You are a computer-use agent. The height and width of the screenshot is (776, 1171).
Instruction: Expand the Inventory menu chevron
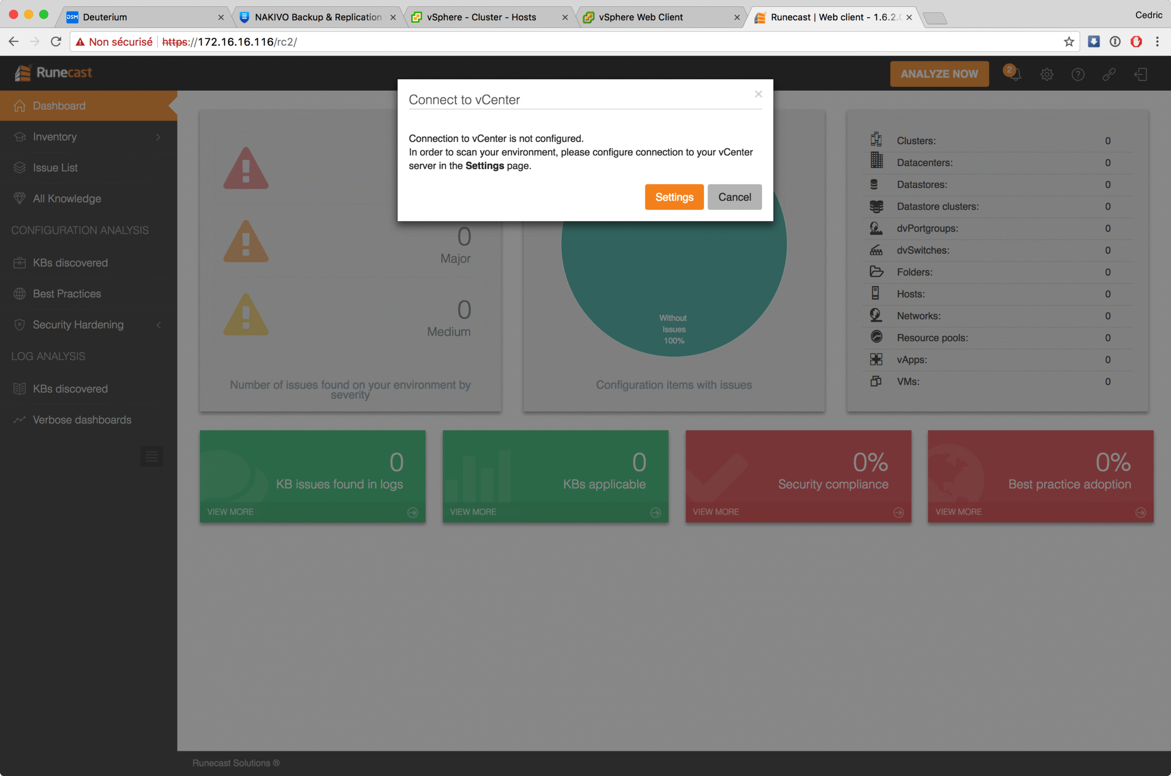click(158, 137)
